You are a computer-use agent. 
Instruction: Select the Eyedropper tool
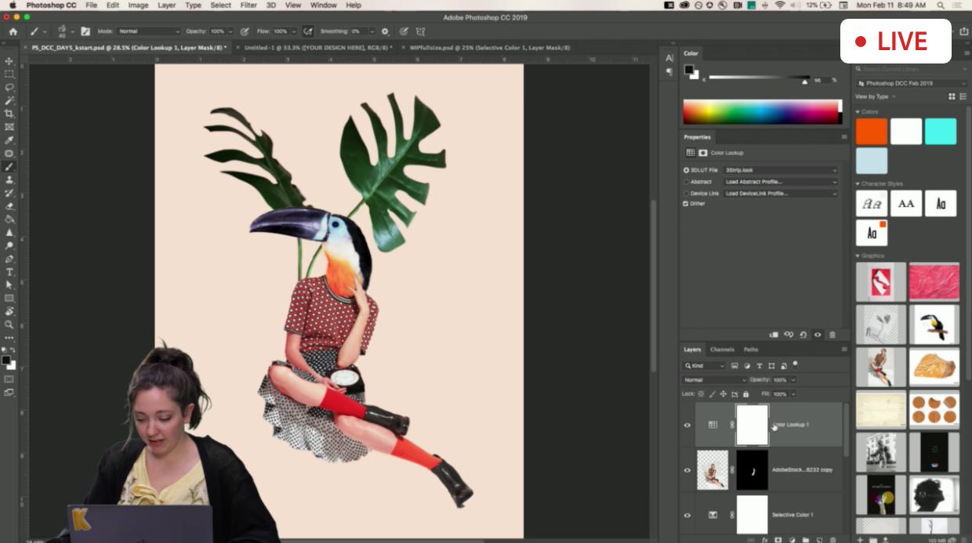click(x=9, y=140)
